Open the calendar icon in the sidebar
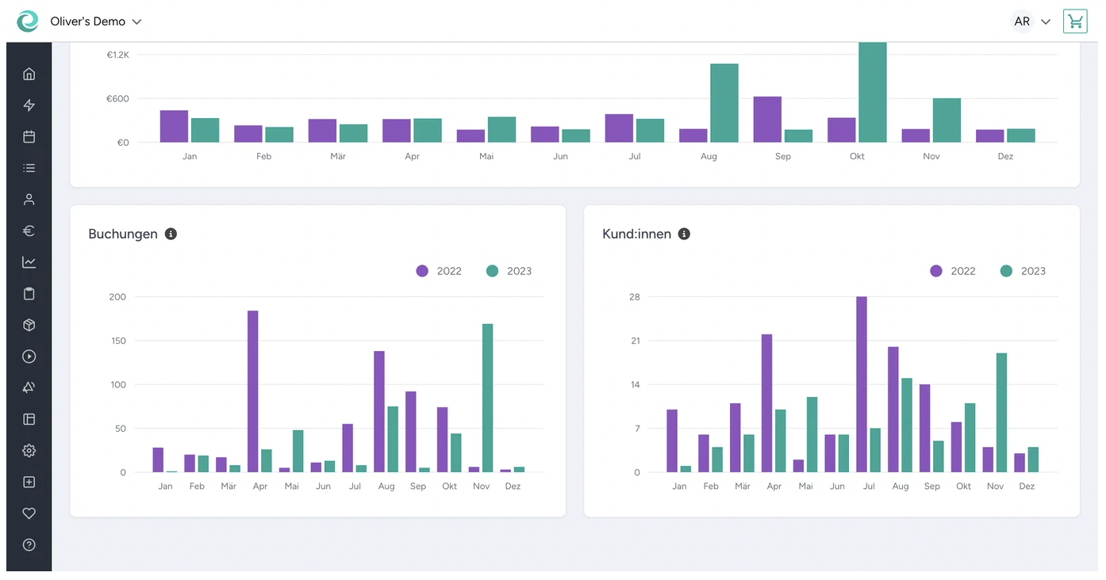Viewport: 1106px width, 580px height. point(29,136)
